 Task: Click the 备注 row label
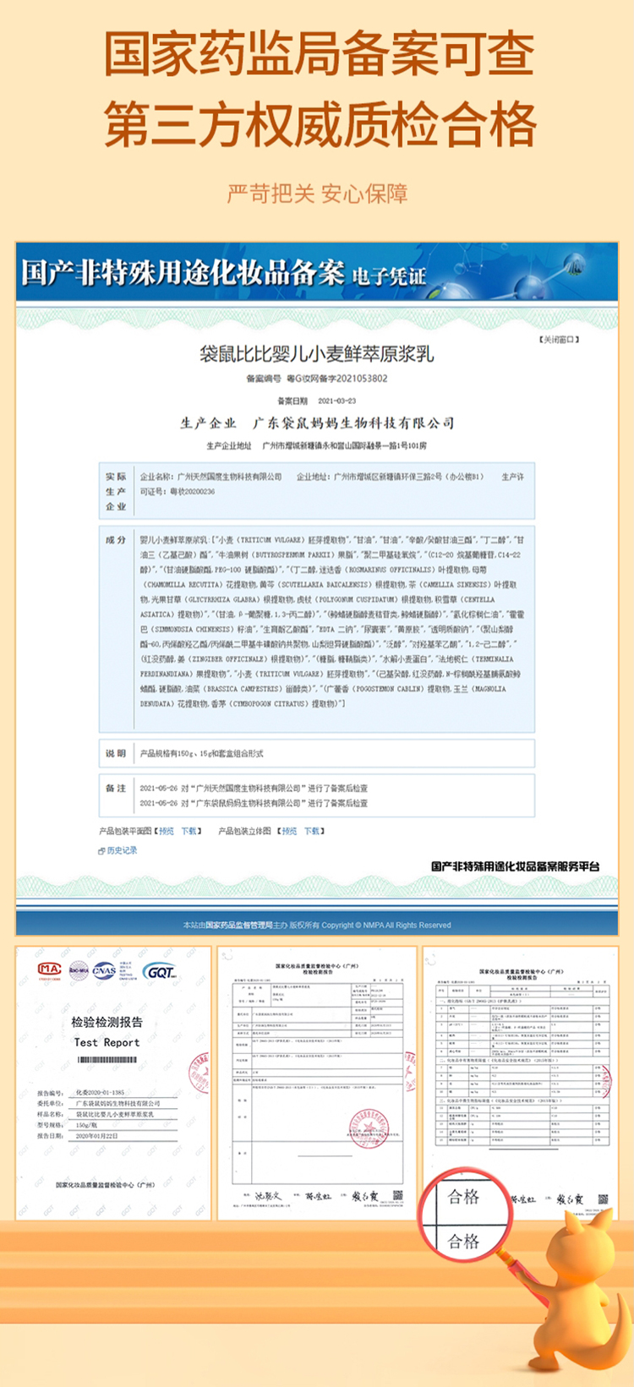click(x=116, y=788)
